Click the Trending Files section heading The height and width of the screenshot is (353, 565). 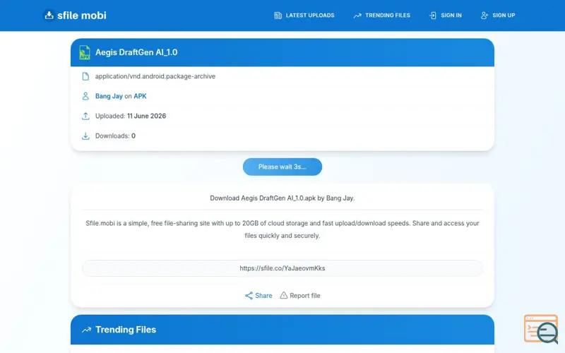[x=126, y=330]
